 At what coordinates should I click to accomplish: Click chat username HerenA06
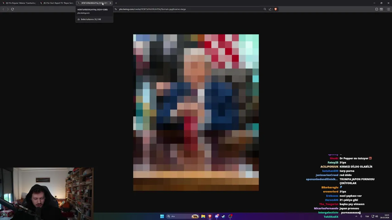tap(332, 200)
